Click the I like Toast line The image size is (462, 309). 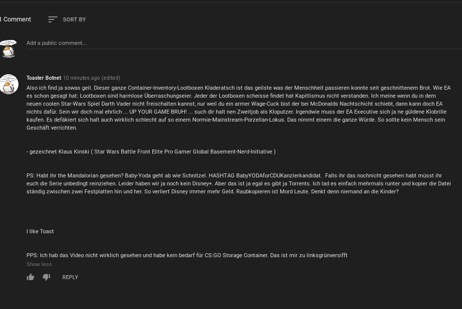[40, 231]
